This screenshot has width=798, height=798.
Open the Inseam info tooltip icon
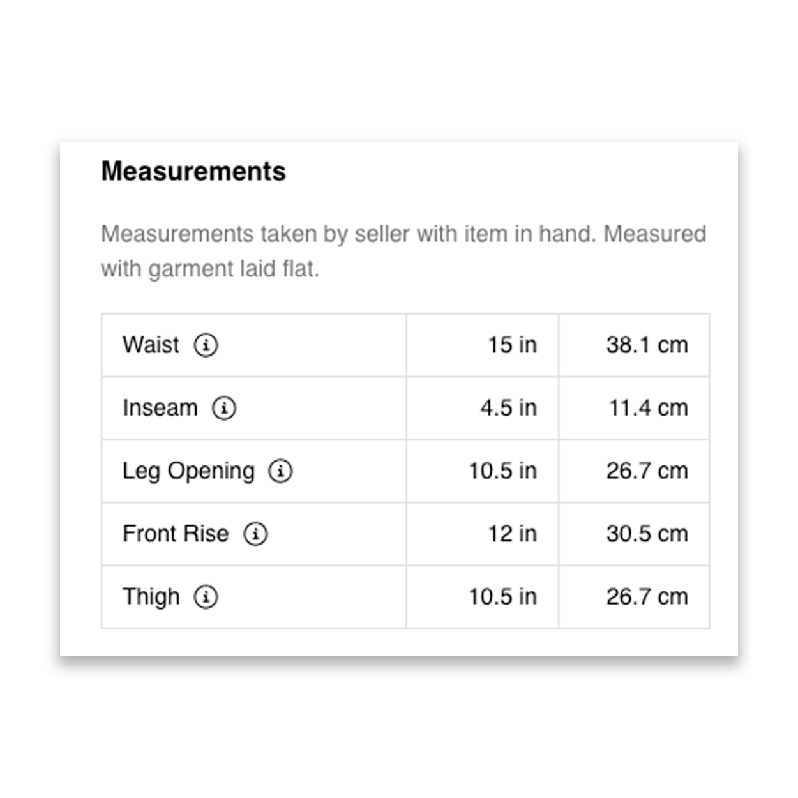pyautogui.click(x=224, y=408)
